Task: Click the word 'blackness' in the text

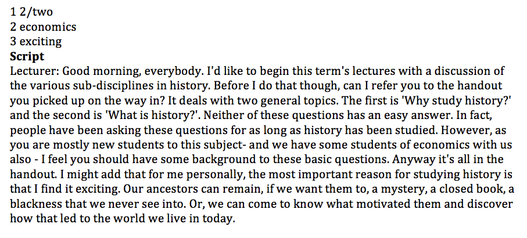Action: pyautogui.click(x=36, y=204)
